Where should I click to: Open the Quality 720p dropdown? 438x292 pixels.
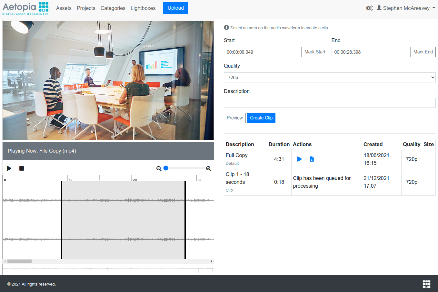coord(329,78)
